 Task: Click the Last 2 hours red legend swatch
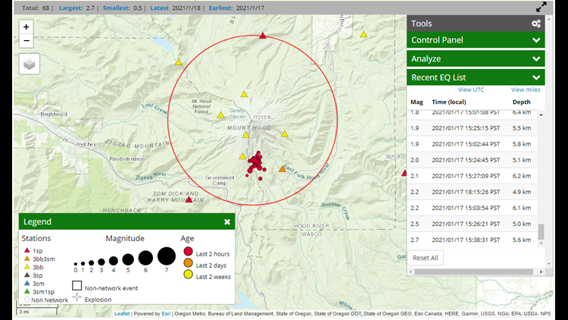188,252
